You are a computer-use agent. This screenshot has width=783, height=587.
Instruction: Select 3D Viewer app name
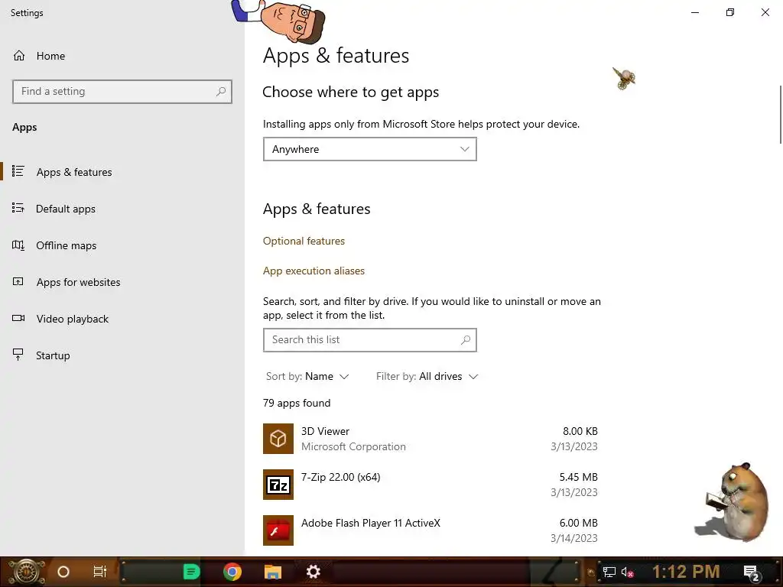[x=325, y=431]
